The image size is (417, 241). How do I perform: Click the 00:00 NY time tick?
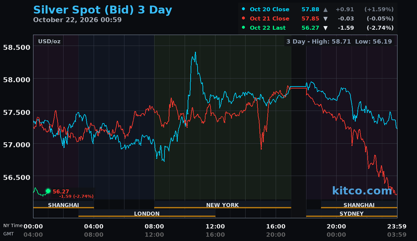[x=33, y=226]
